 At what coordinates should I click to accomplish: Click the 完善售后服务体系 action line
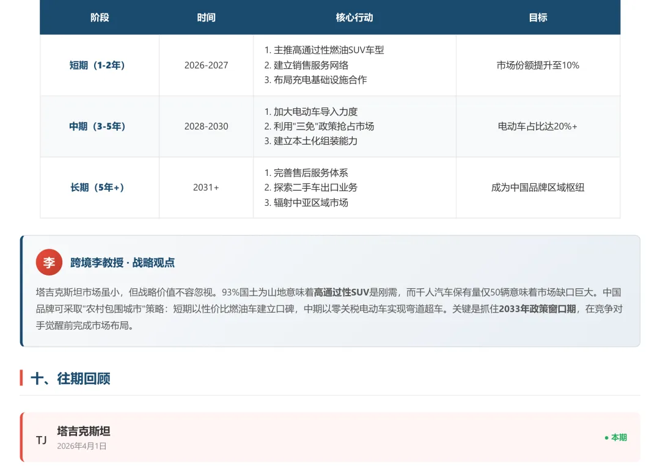click(x=306, y=172)
